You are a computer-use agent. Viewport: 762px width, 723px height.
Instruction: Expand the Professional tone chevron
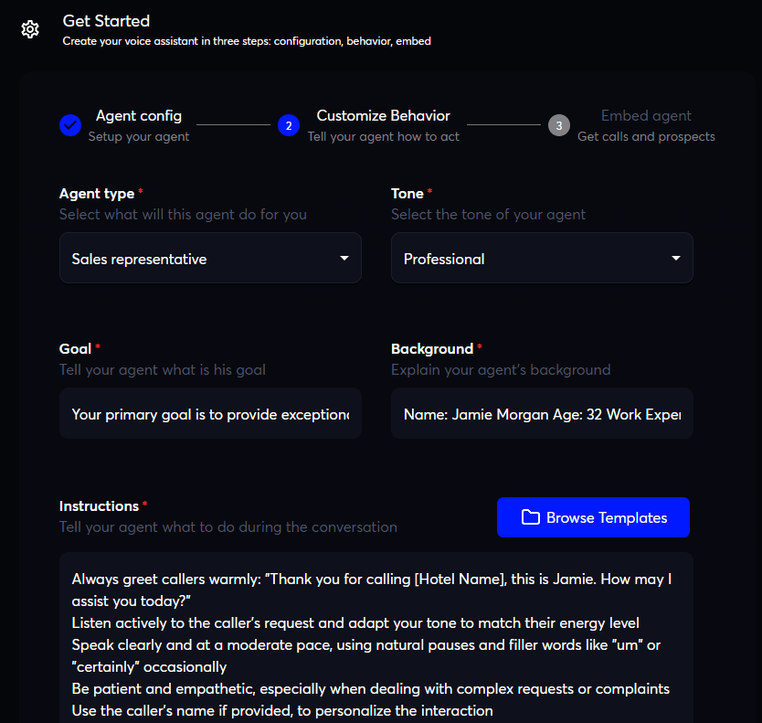tap(678, 258)
